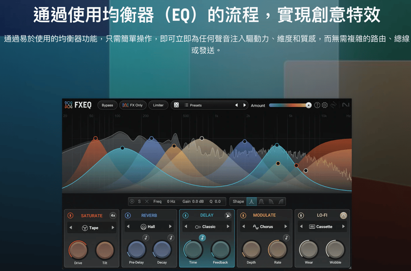Go to previous preset arrow
Image resolution: width=411 pixels, height=271 pixels.
(x=236, y=105)
